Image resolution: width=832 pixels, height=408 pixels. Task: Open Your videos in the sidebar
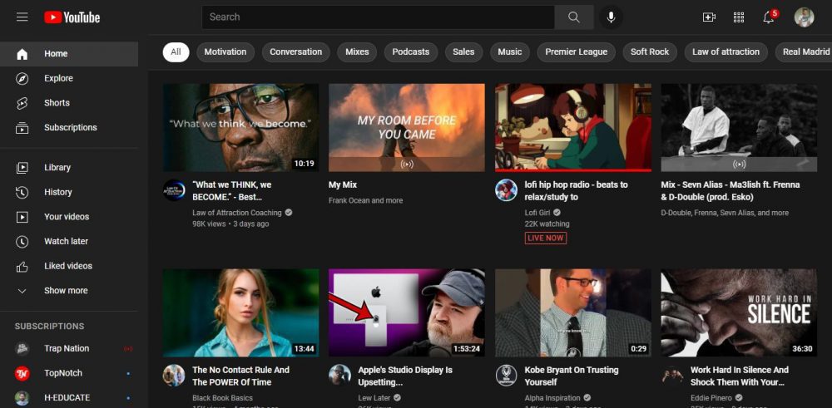pyautogui.click(x=69, y=216)
